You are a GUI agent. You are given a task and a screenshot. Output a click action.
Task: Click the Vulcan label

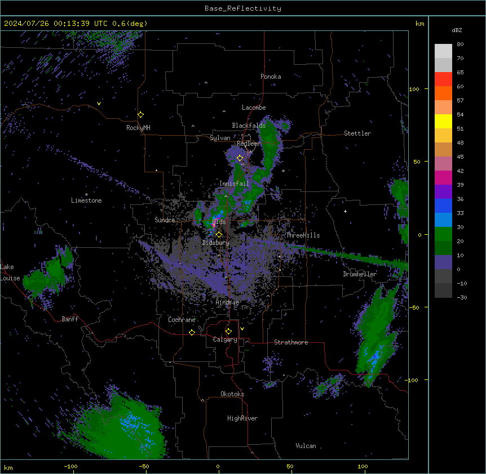coord(306,446)
